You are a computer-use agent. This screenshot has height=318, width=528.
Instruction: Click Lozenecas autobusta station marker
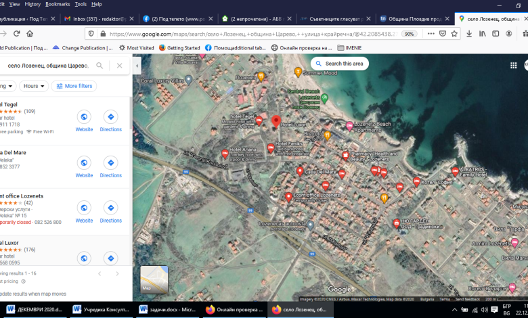pyautogui.click(x=311, y=225)
